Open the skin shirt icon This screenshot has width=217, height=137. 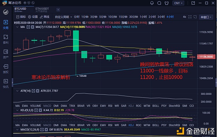(167, 3)
